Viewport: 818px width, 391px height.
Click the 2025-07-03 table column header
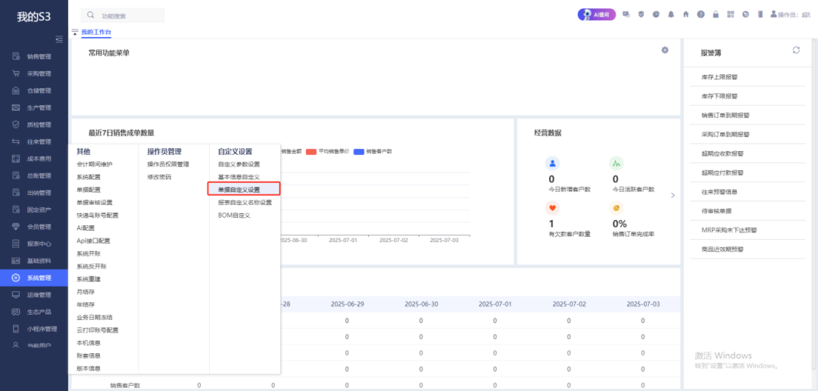click(x=643, y=303)
